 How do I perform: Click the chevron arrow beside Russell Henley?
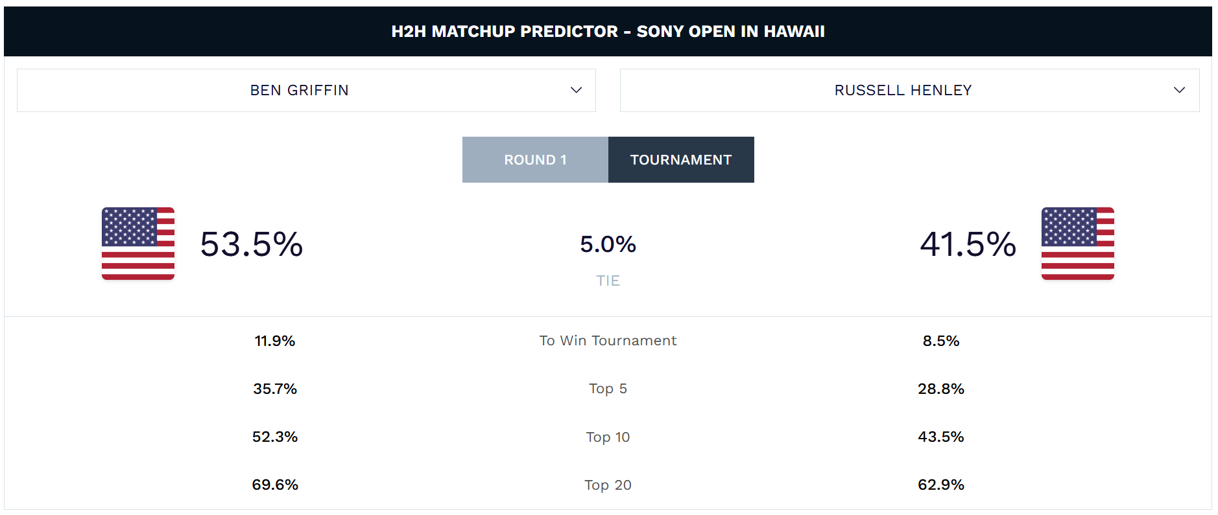tap(1179, 91)
